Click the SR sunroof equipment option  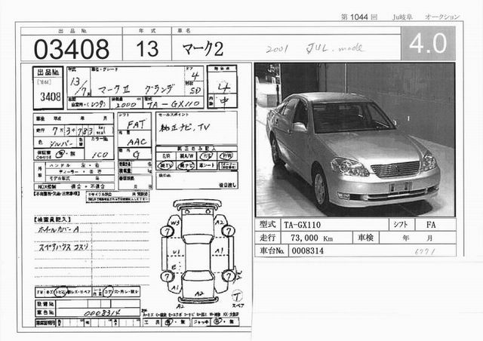[x=166, y=156]
